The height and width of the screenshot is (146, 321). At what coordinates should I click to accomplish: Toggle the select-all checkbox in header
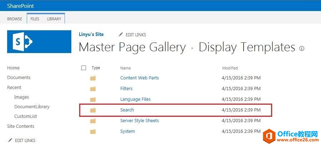[x=84, y=68]
